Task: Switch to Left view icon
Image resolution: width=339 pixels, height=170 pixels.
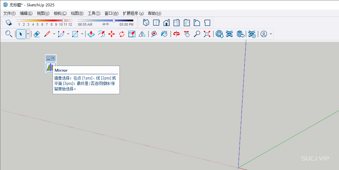Action: [197, 23]
